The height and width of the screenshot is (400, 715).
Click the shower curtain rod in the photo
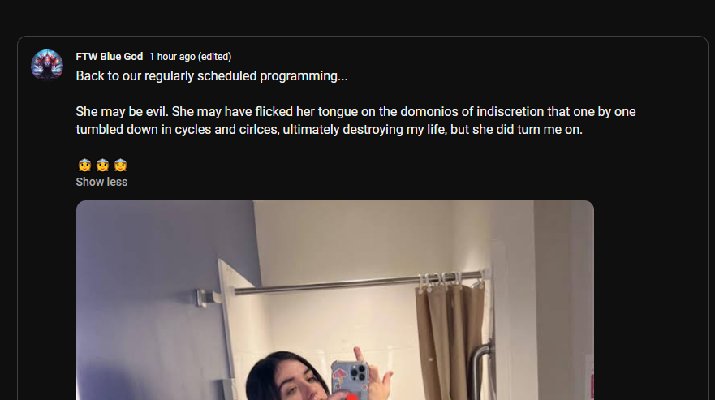click(x=357, y=283)
